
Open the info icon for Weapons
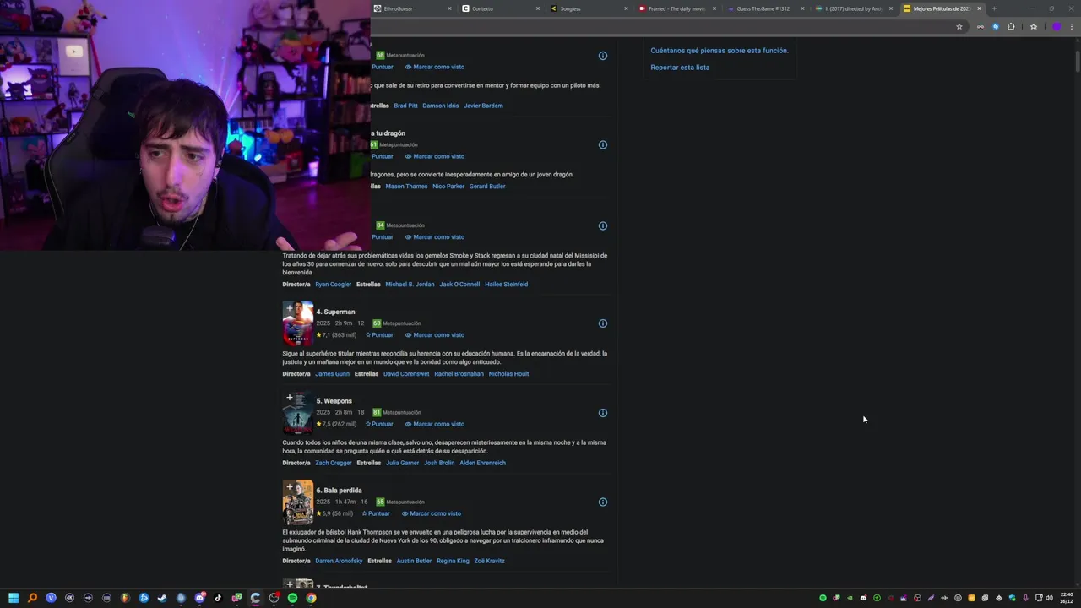click(x=603, y=413)
